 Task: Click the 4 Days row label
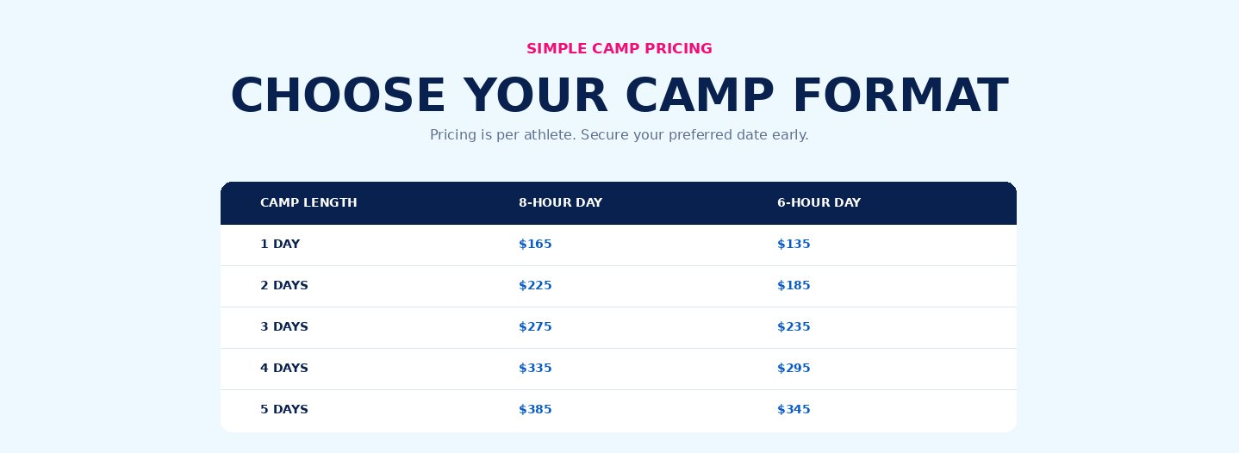coord(284,369)
